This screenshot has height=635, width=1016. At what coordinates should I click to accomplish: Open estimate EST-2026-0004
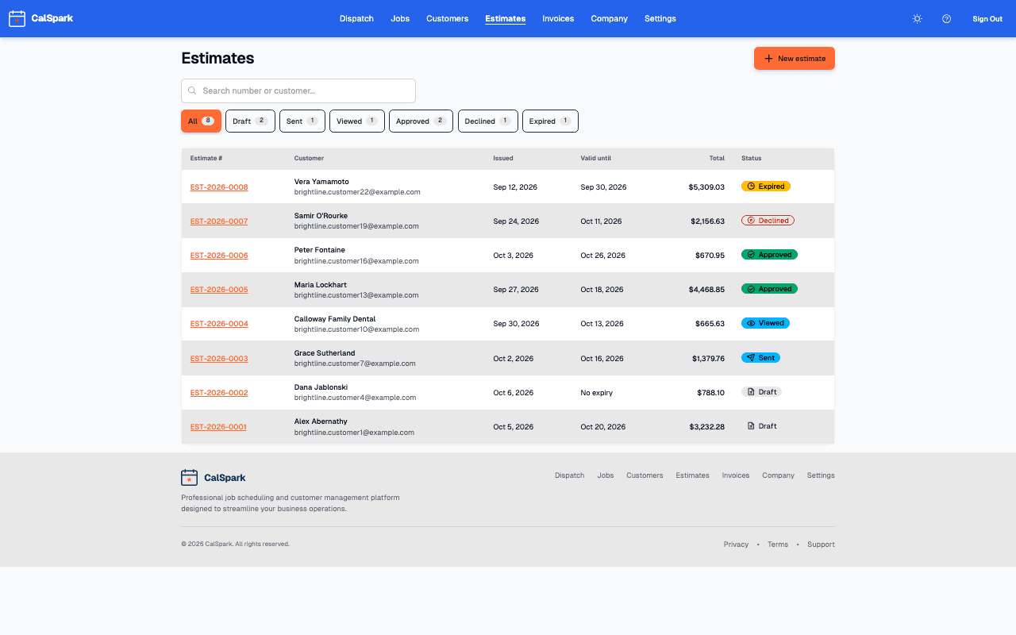click(219, 324)
